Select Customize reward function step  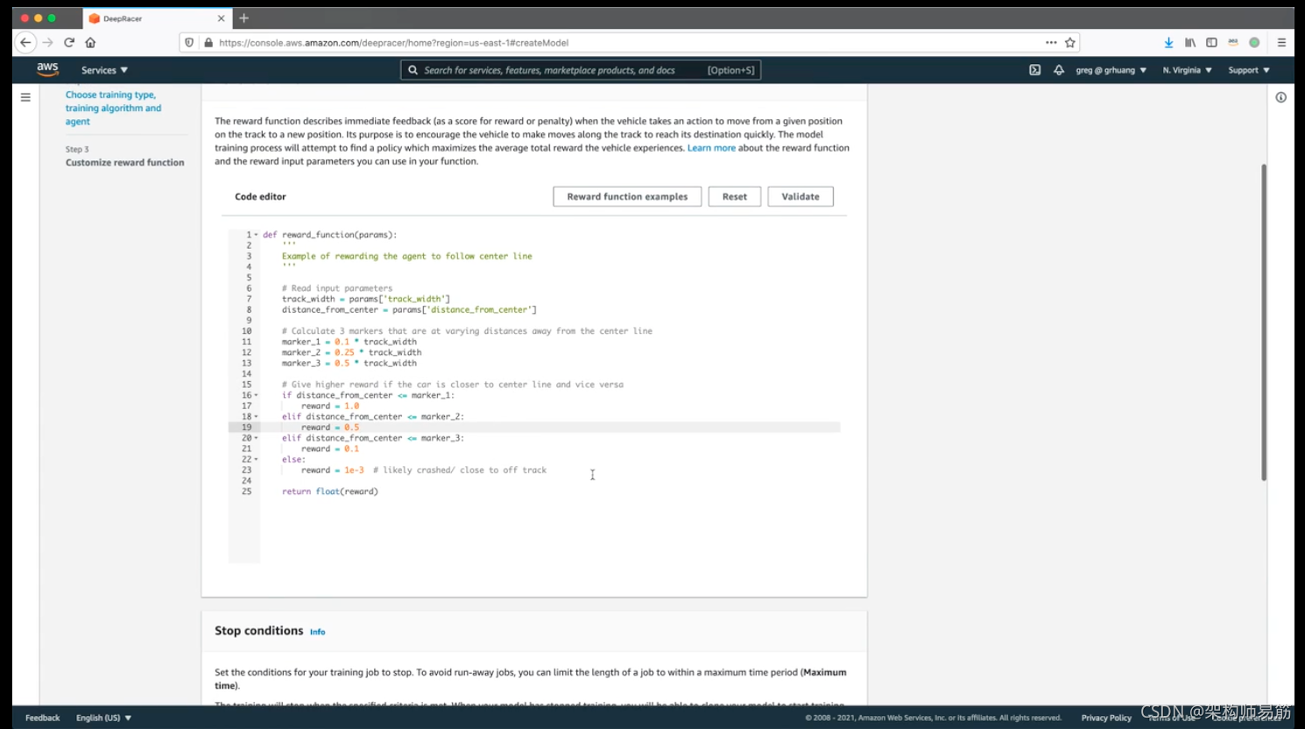pyautogui.click(x=124, y=162)
